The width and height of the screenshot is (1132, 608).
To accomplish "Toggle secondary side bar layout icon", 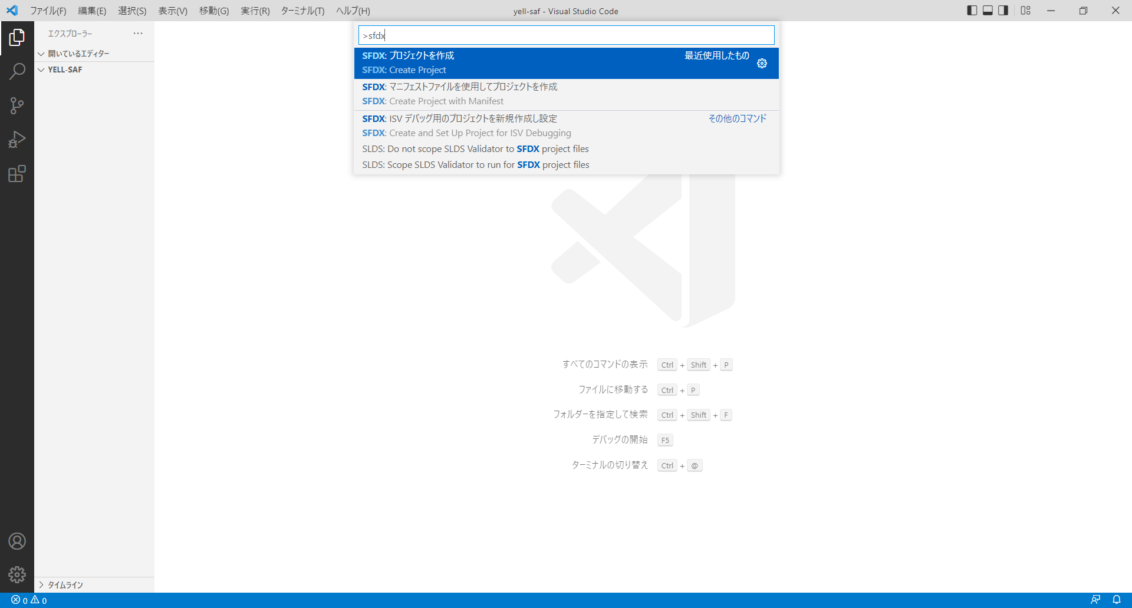I will [1003, 11].
